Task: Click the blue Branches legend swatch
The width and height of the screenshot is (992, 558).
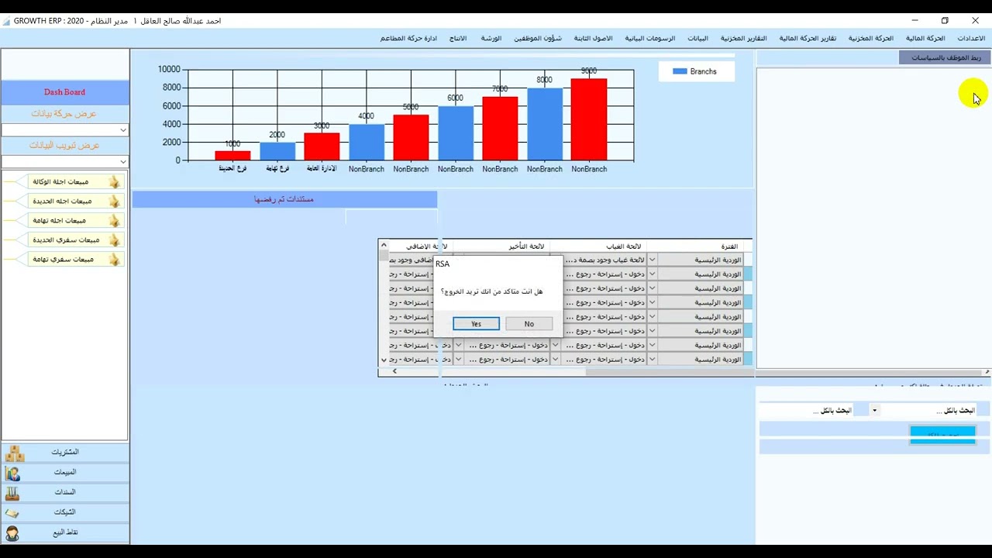Action: click(x=680, y=71)
